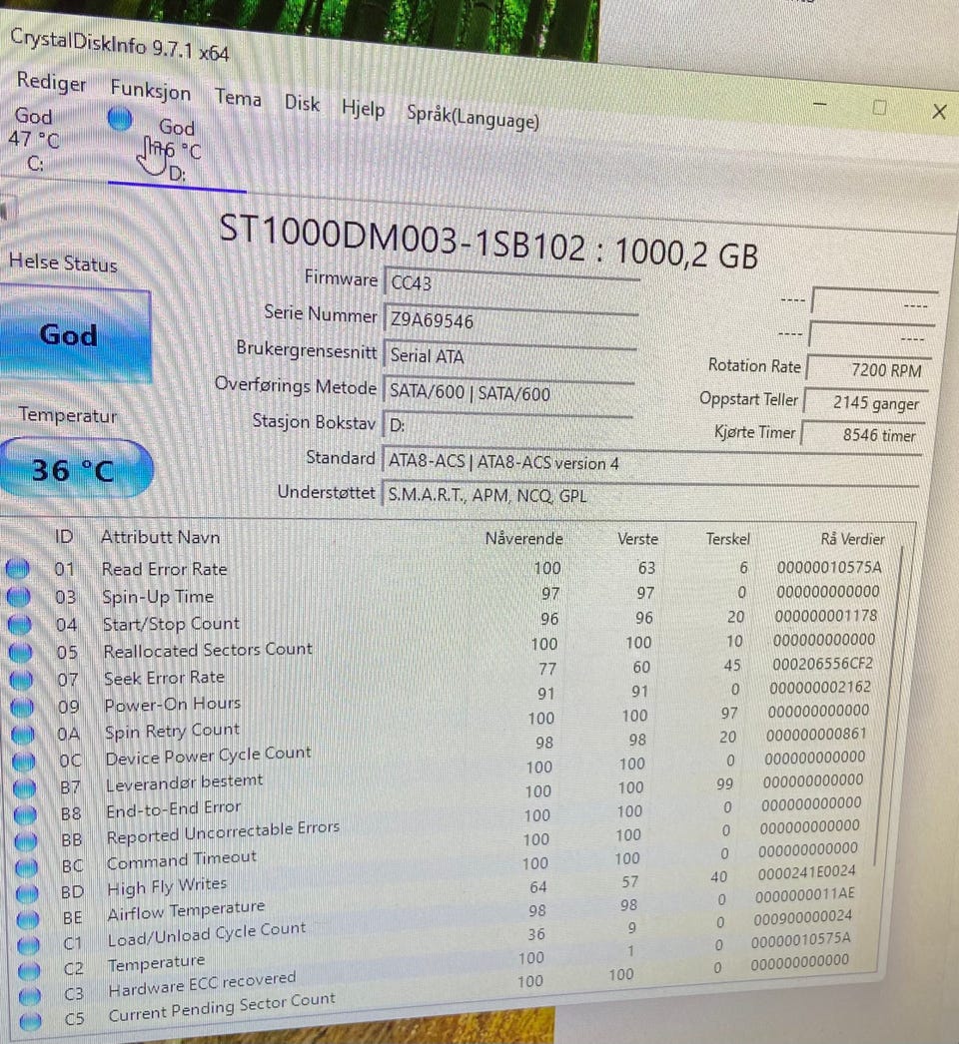Open the Språk(Language) menu

click(x=474, y=117)
